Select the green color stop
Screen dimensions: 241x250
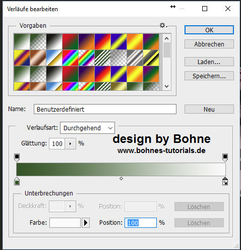[x=17, y=181]
